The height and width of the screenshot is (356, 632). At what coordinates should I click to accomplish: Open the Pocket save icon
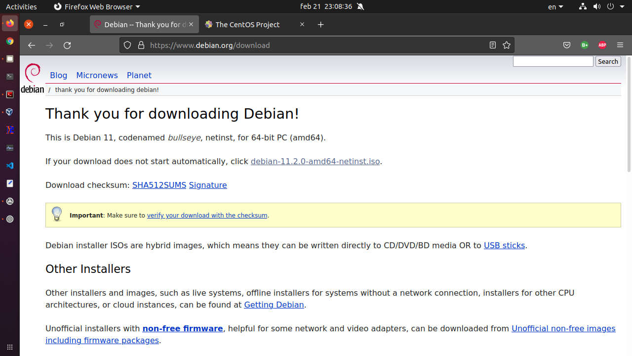[567, 45]
